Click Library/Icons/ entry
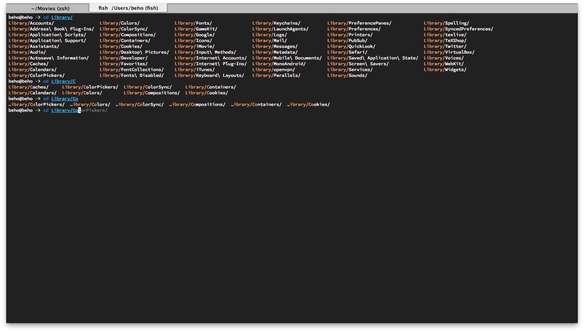The width and height of the screenshot is (584, 332). tap(193, 41)
